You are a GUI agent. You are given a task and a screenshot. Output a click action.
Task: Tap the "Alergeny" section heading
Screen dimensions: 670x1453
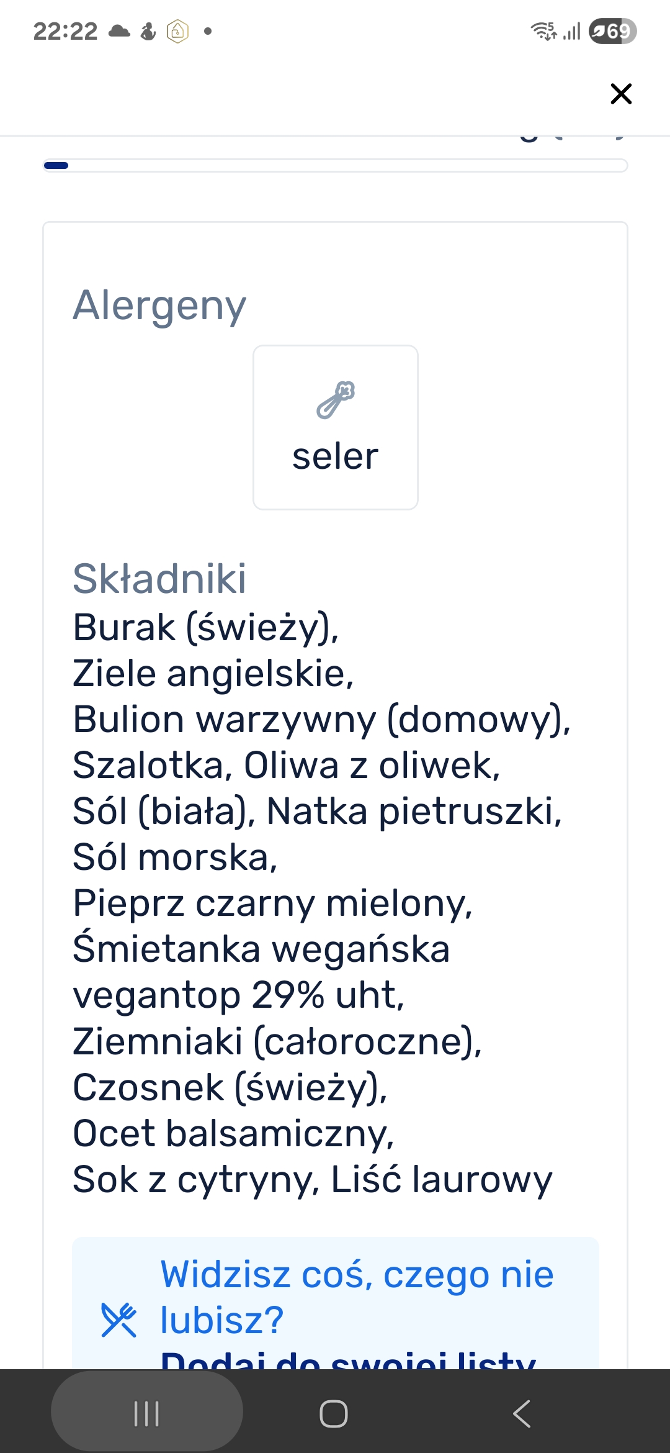(x=159, y=306)
